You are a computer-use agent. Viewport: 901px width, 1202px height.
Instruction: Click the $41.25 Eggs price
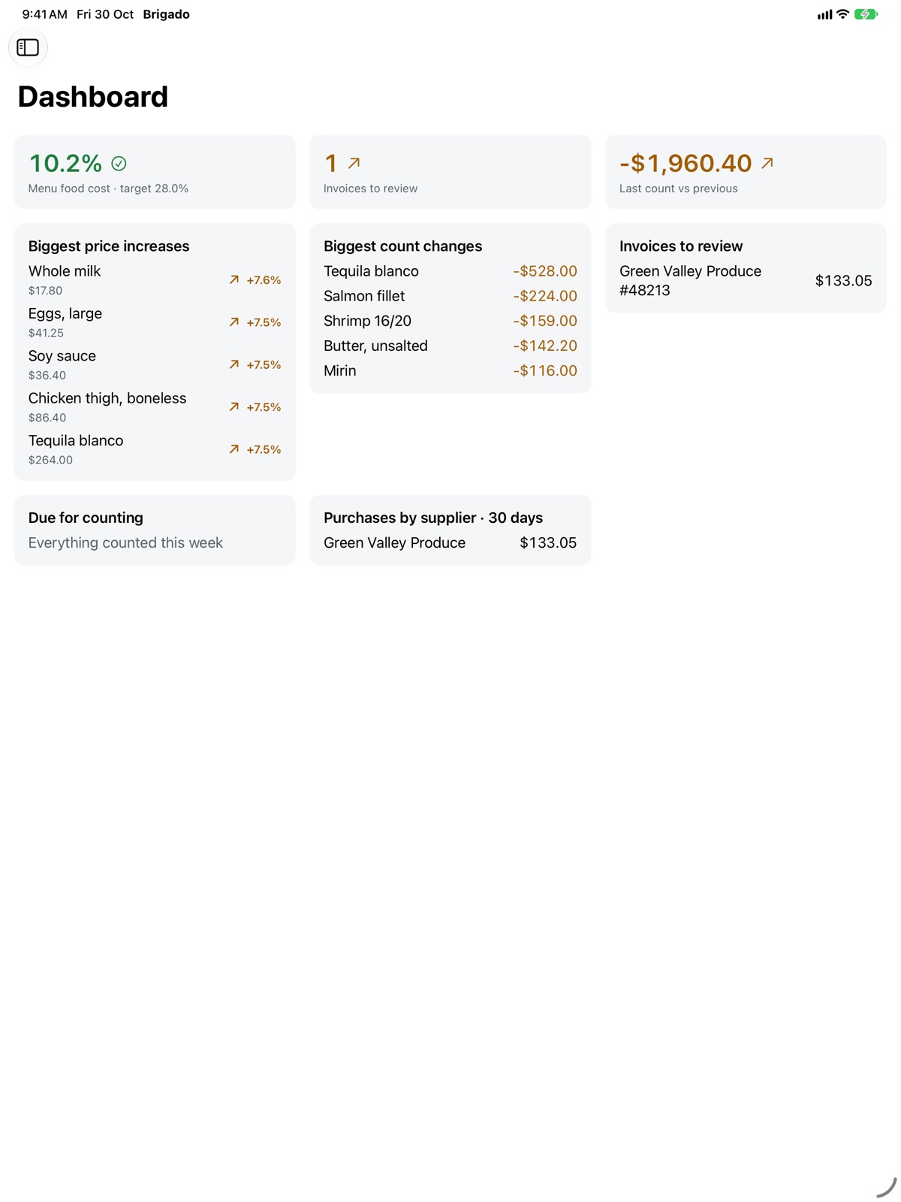pyautogui.click(x=46, y=333)
